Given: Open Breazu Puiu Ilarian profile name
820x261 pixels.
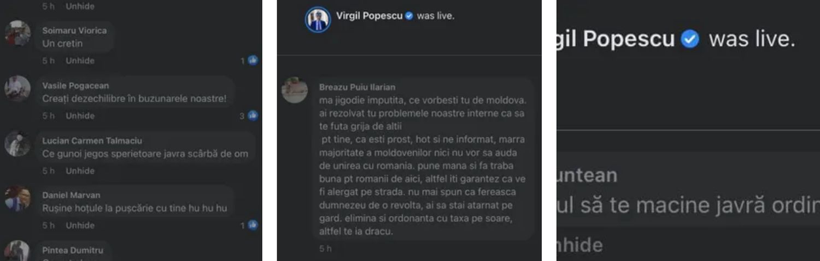Looking at the screenshot, I should (x=357, y=87).
